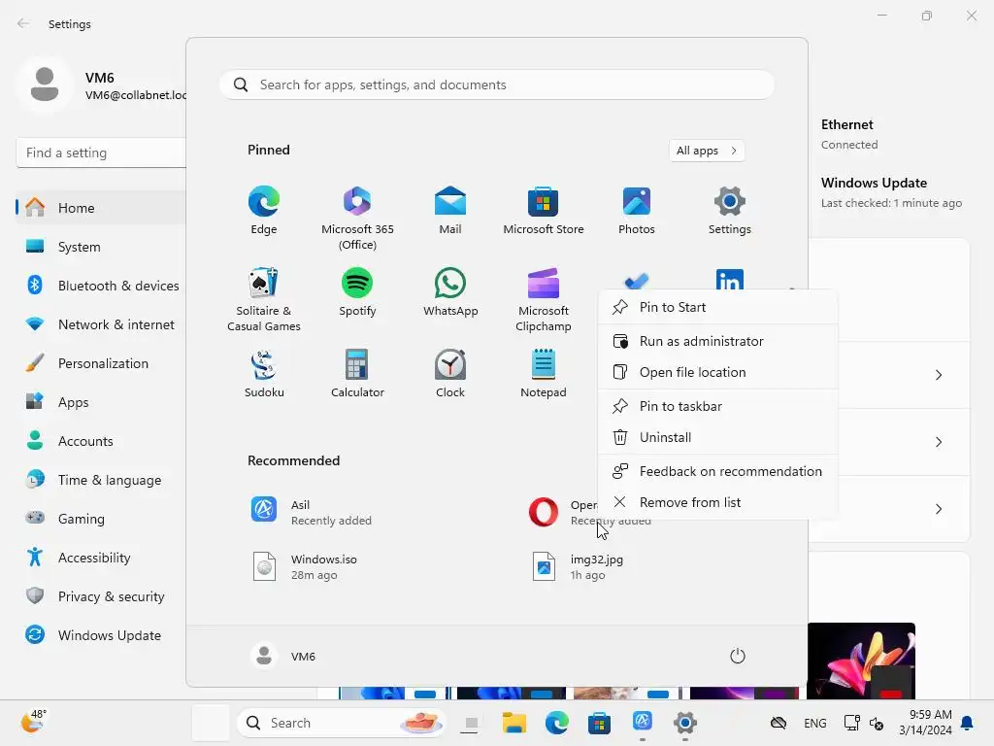Viewport: 994px width, 746px height.
Task: Launch Solitaire & Casual Games
Action: click(264, 299)
